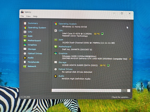Click Check for updates link
The image size is (150, 112).
tap(121, 97)
